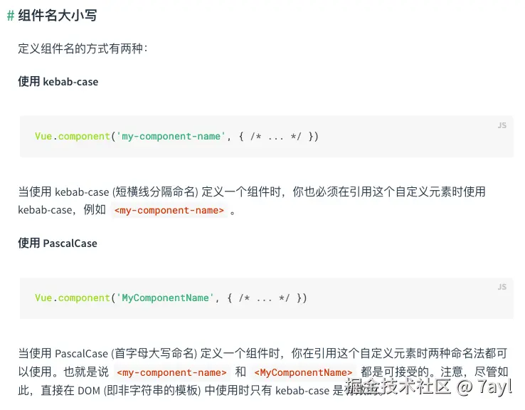Click the 使用 kebab-case subheading
This screenshot has width=525, height=410.
(x=58, y=81)
